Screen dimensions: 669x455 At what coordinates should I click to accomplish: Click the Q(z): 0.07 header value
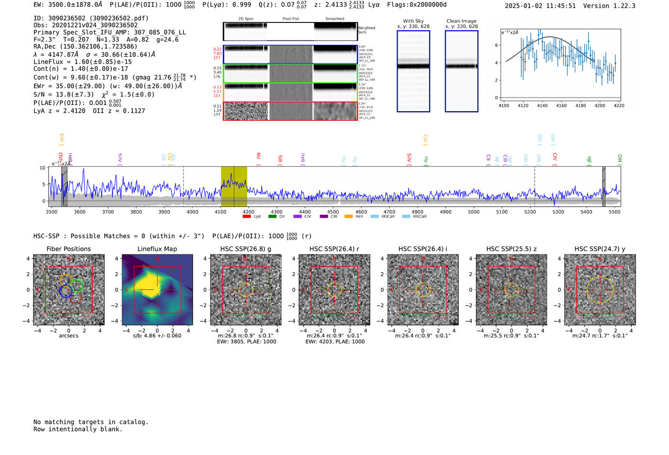(283, 5)
